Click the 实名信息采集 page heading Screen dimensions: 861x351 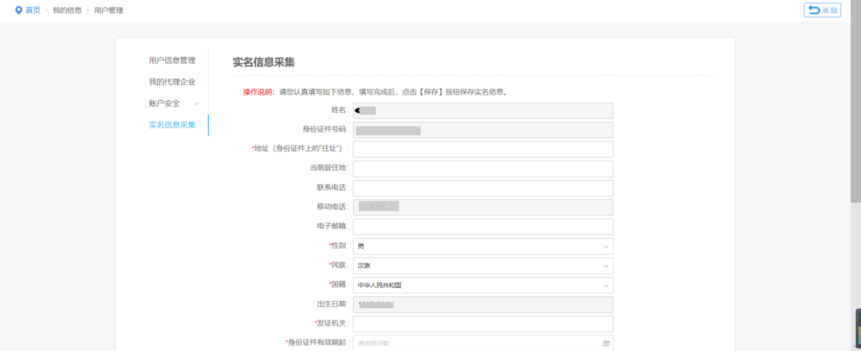pyautogui.click(x=264, y=62)
